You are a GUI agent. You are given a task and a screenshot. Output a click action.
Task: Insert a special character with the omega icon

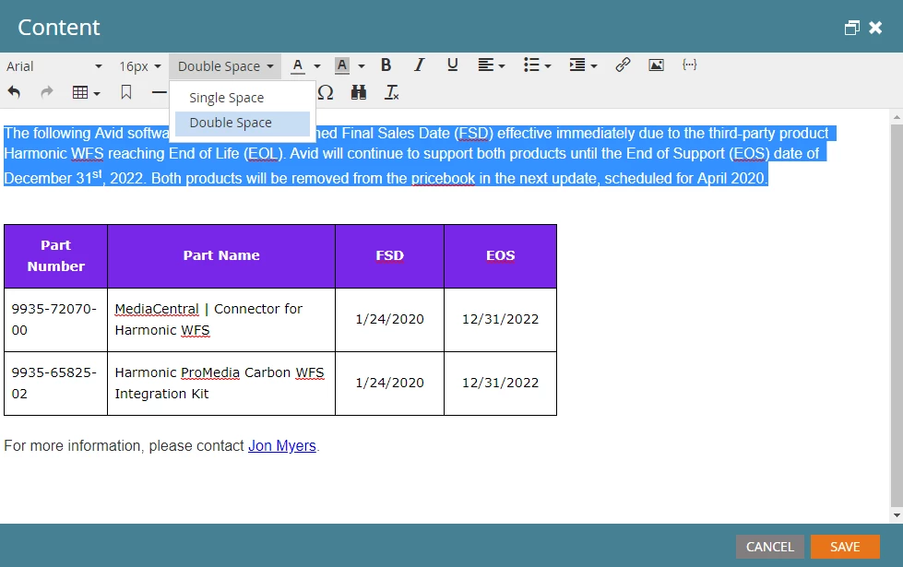click(326, 92)
